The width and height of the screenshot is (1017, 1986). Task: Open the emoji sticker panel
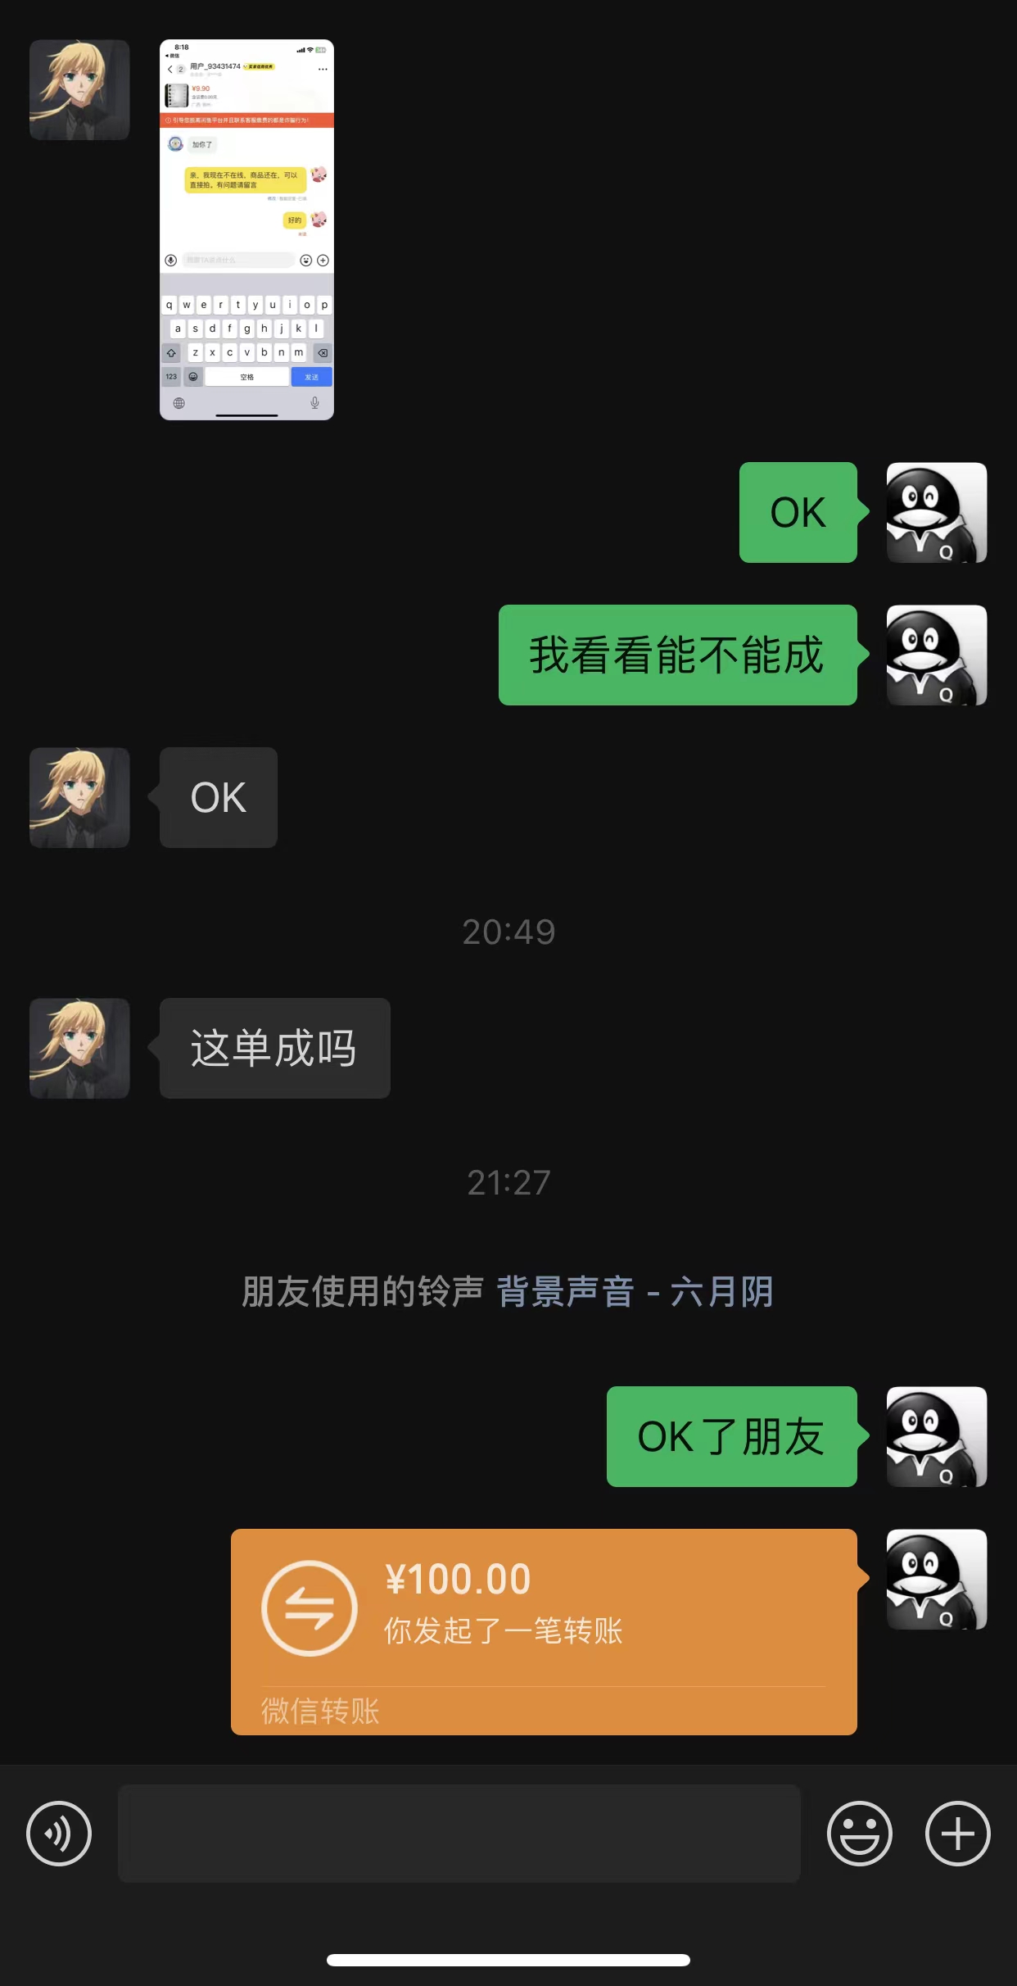pyautogui.click(x=859, y=1833)
